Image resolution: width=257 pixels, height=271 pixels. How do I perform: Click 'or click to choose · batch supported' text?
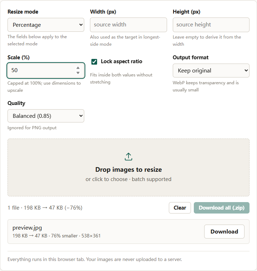[128, 179]
